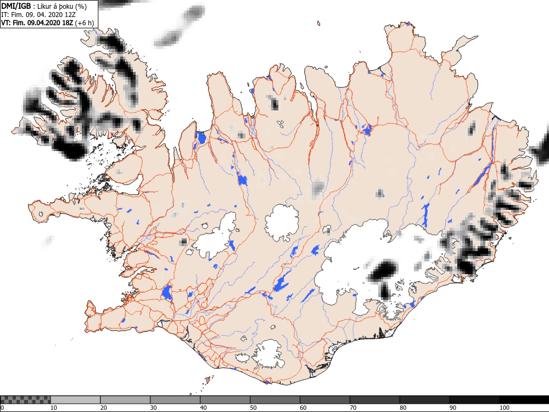
Task: Click the round Hofsjökull glacier in central Iceland
Action: (282, 223)
